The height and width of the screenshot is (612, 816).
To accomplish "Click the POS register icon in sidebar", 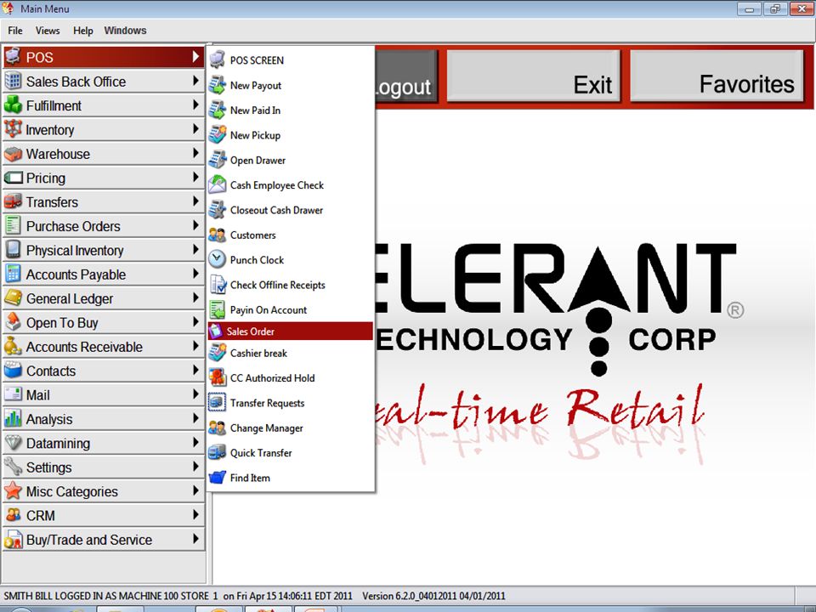I will click(x=13, y=56).
